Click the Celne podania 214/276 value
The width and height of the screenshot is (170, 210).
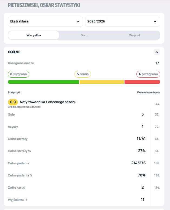[138, 163]
